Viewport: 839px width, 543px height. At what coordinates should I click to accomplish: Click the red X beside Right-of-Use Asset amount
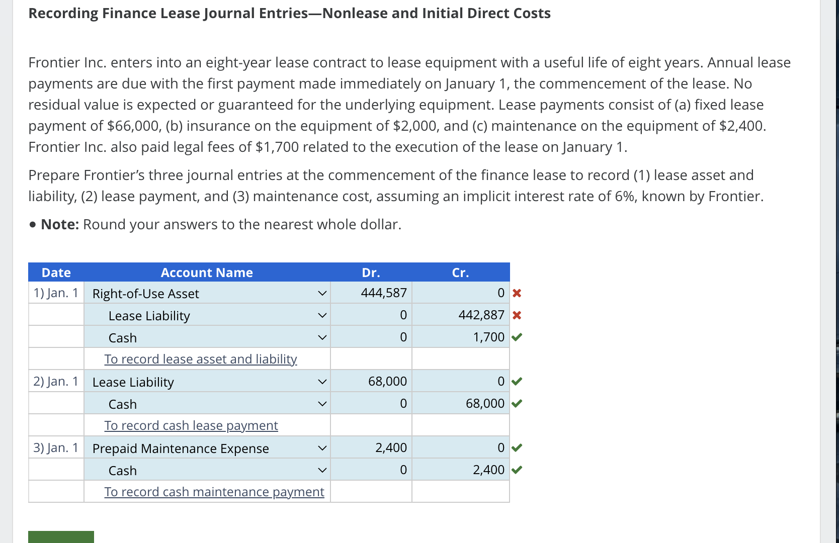(x=517, y=293)
